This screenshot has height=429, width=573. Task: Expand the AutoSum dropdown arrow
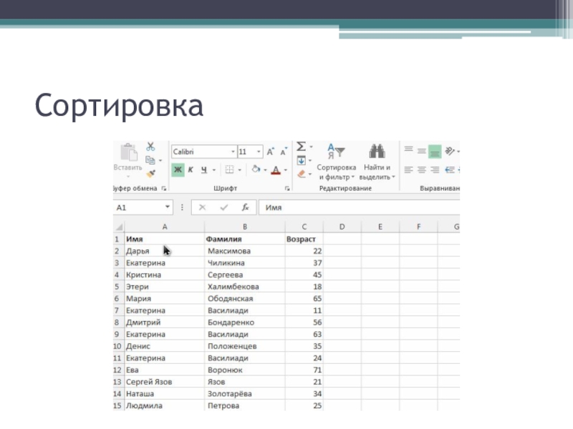point(312,147)
